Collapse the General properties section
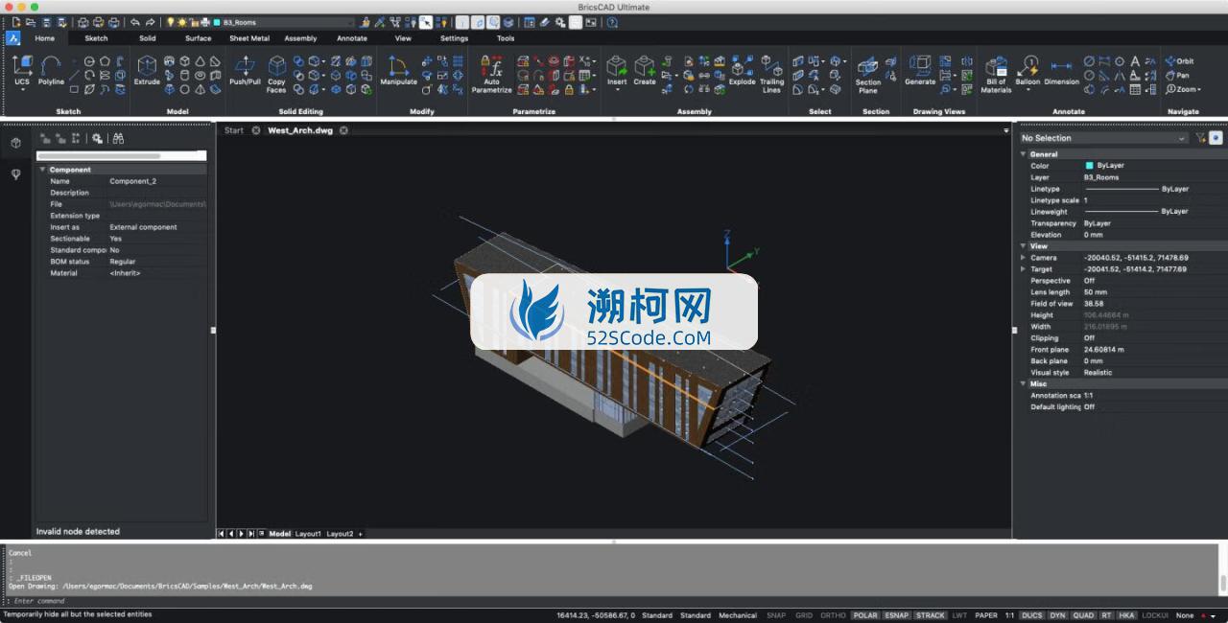The width and height of the screenshot is (1228, 623). tap(1023, 153)
